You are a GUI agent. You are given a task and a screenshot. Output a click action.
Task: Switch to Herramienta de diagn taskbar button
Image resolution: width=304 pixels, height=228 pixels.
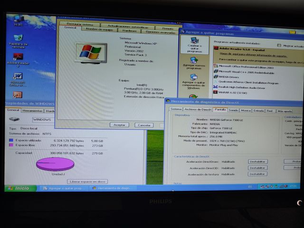tap(114, 188)
